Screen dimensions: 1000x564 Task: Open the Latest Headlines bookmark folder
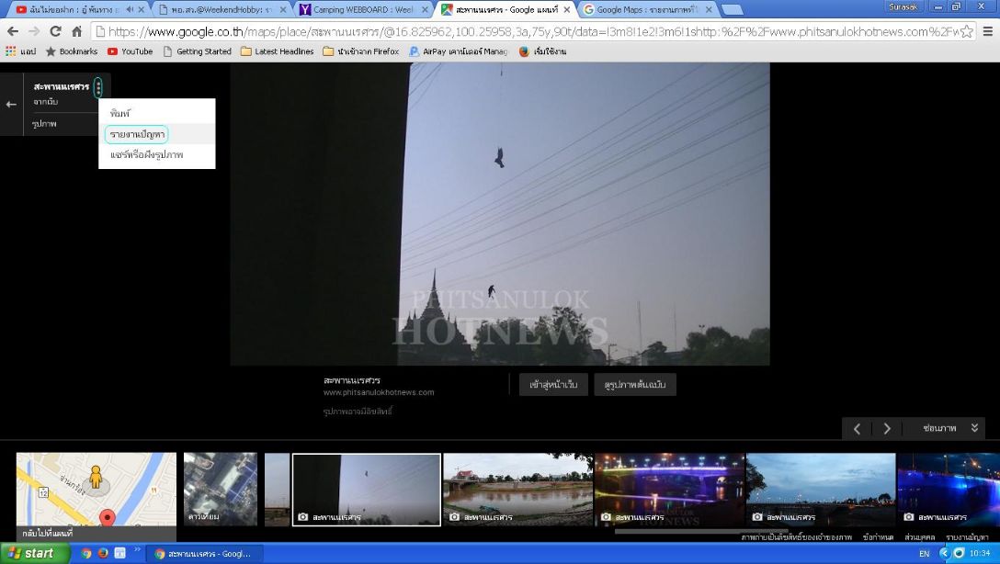(x=278, y=51)
